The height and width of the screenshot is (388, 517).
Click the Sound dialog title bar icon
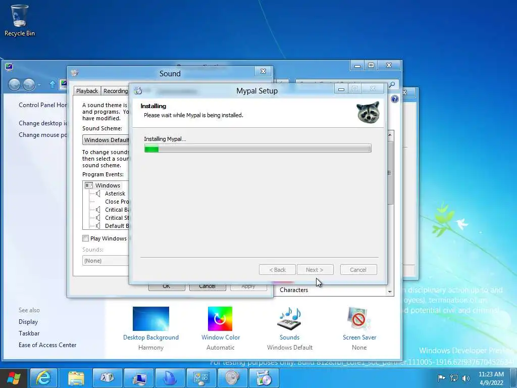(x=75, y=73)
